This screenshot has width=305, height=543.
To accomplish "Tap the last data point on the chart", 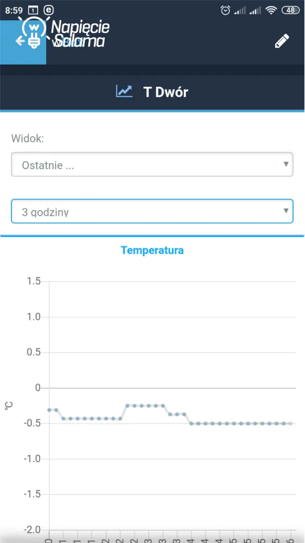I will tap(291, 424).
